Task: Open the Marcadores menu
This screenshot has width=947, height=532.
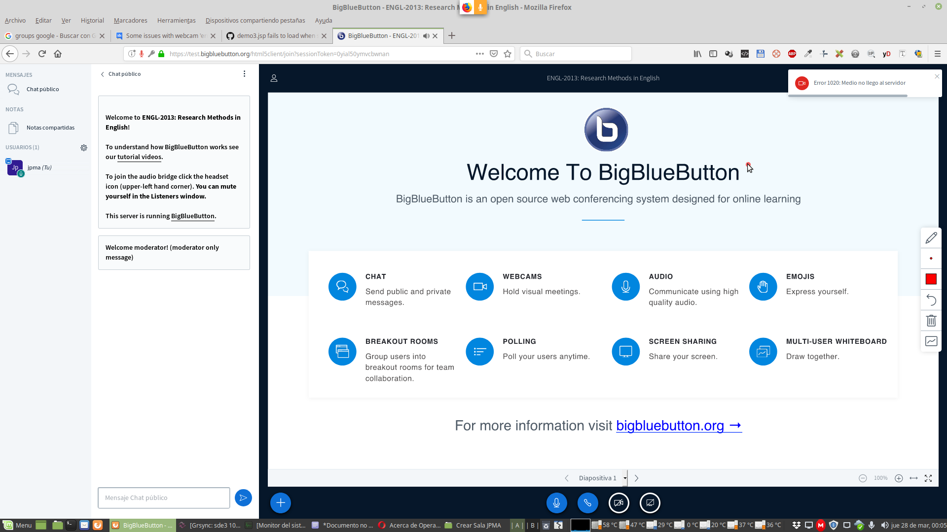Action: pyautogui.click(x=130, y=20)
